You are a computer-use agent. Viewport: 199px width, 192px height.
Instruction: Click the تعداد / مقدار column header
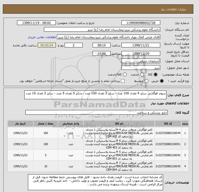[x=46, y=124]
